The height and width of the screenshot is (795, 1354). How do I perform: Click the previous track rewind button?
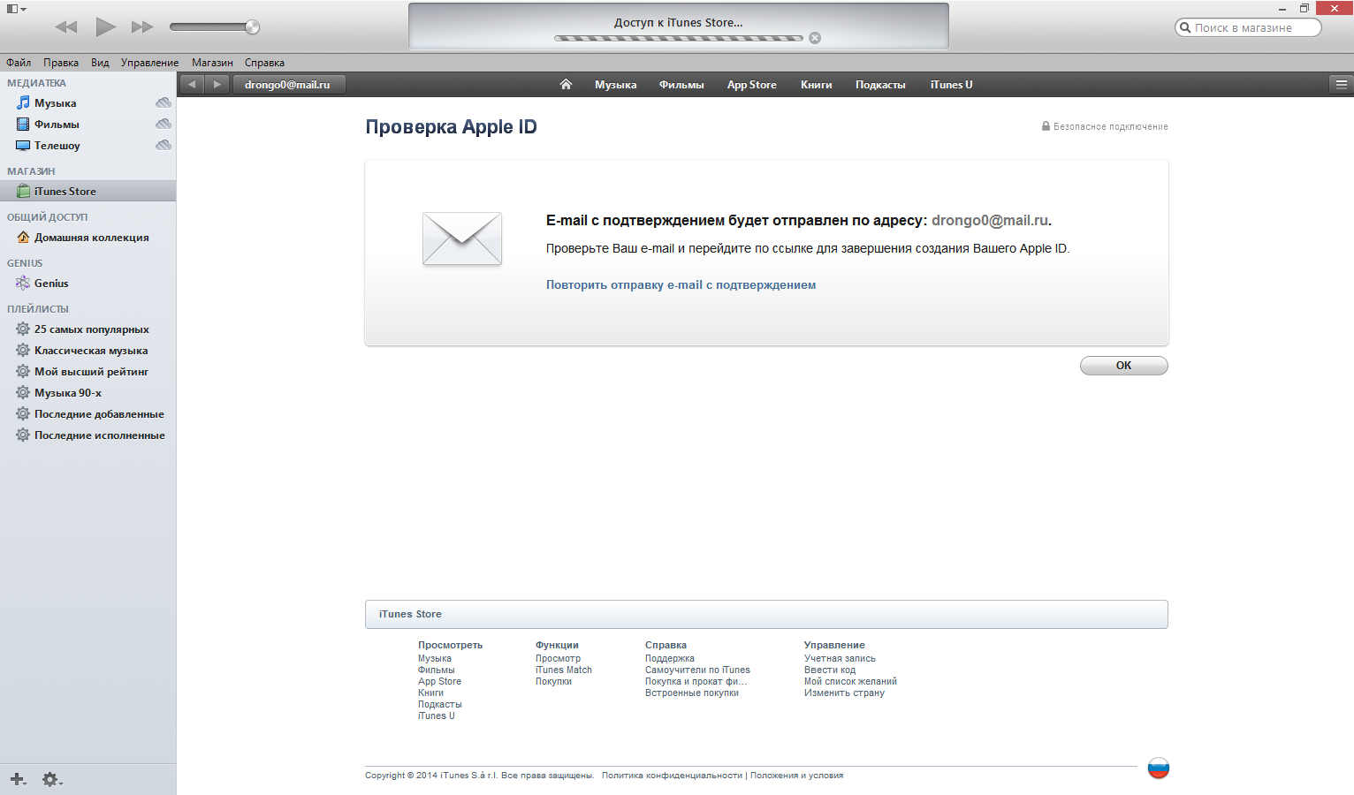tap(66, 26)
